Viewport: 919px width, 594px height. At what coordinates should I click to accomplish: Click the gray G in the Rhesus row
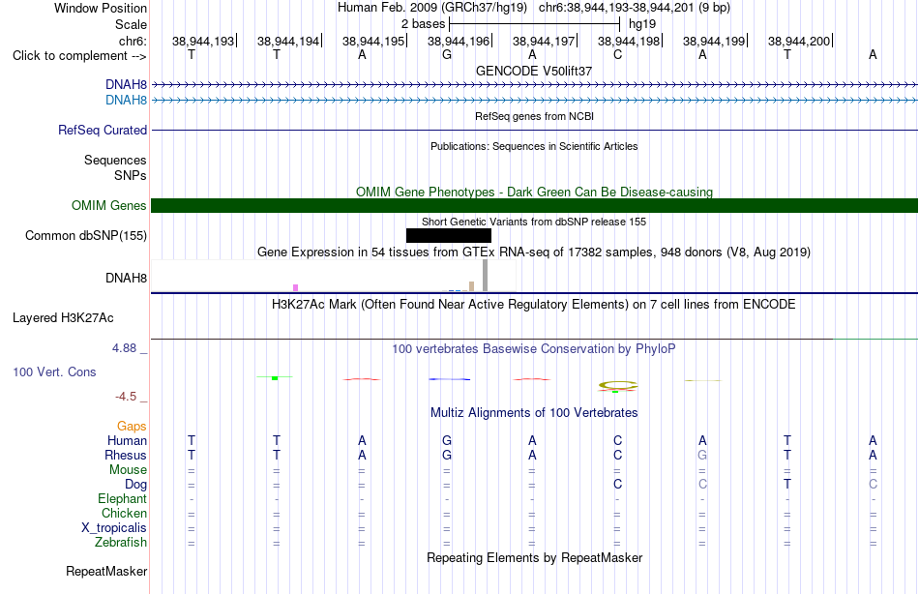[x=702, y=455]
